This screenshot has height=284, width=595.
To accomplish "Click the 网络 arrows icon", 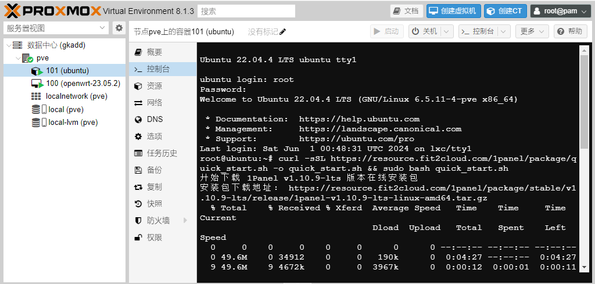I will (x=138, y=103).
